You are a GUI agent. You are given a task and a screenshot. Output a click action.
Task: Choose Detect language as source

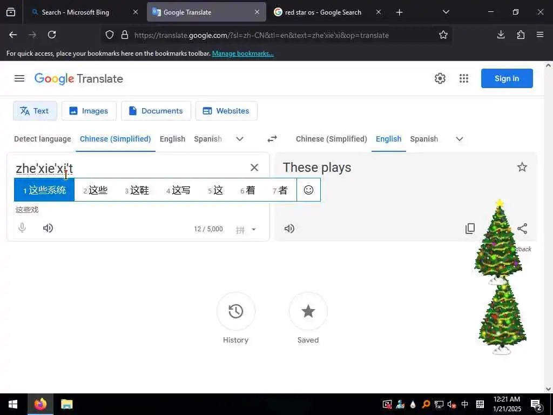click(x=42, y=139)
